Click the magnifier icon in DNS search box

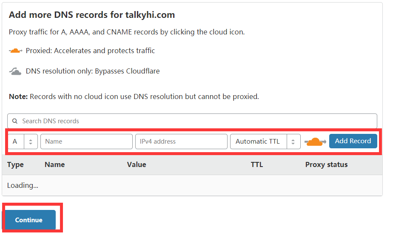(x=15, y=121)
